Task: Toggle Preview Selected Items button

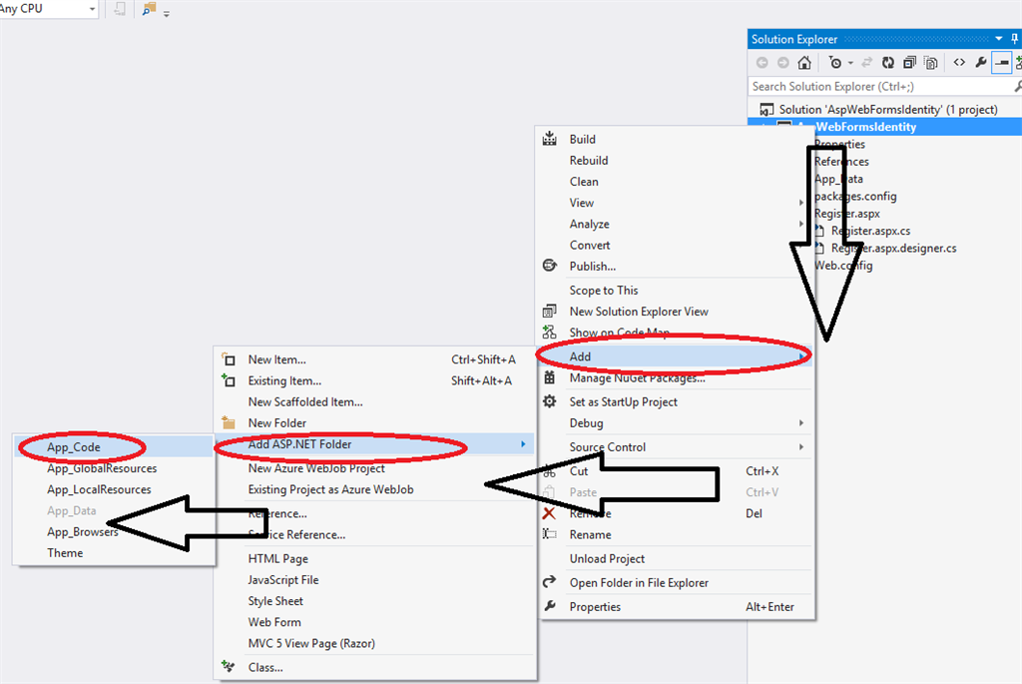Action: [1001, 63]
